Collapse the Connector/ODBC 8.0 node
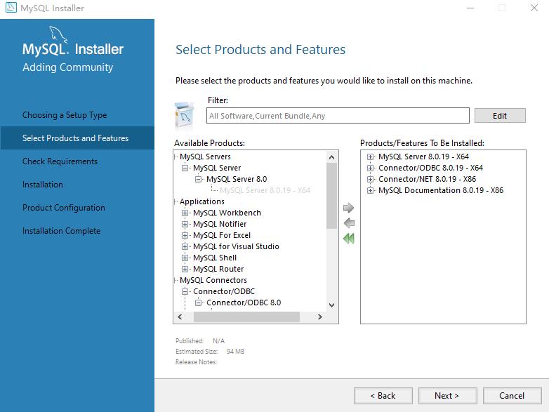The image size is (549, 412). 198,303
